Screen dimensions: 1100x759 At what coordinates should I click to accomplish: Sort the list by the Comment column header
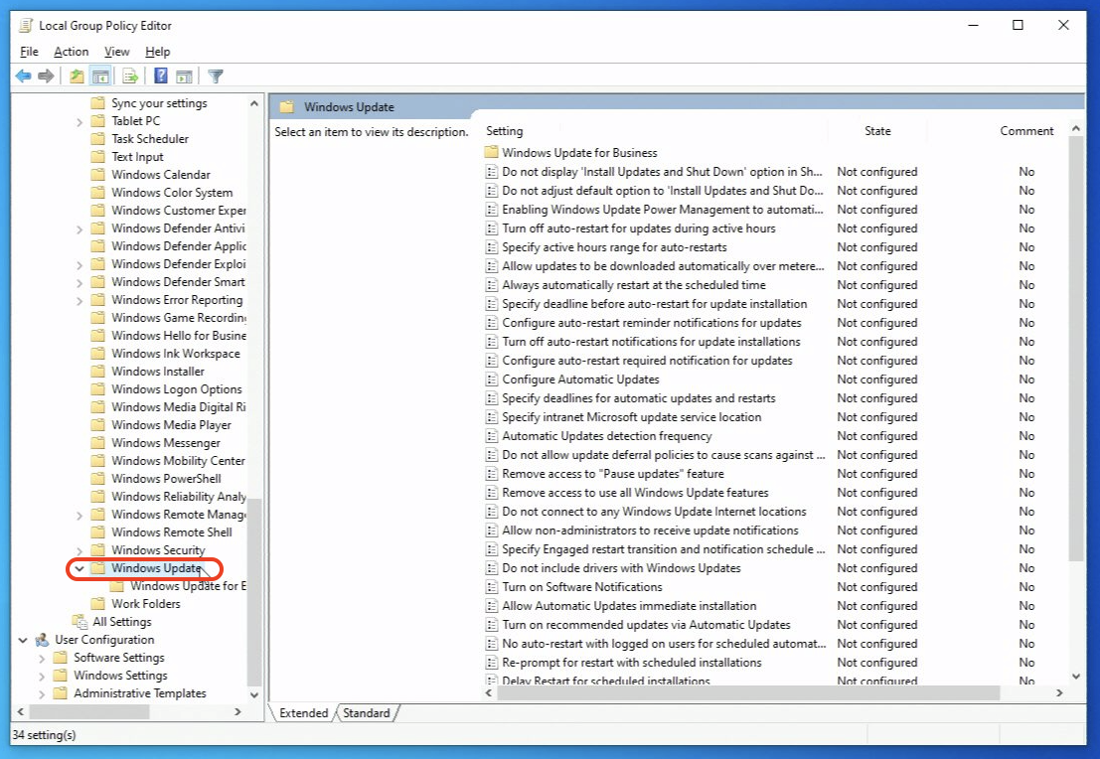point(1026,131)
